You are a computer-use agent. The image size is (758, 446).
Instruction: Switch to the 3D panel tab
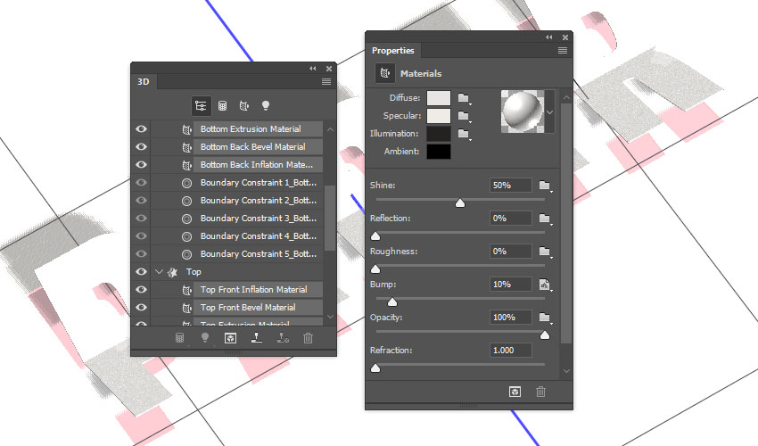click(x=144, y=82)
